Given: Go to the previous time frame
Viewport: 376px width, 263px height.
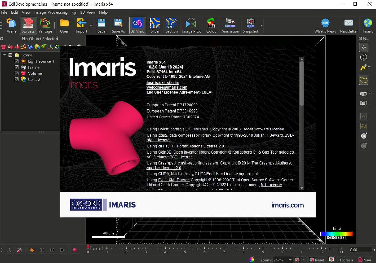Looking at the screenshot, I should click(x=42, y=250).
